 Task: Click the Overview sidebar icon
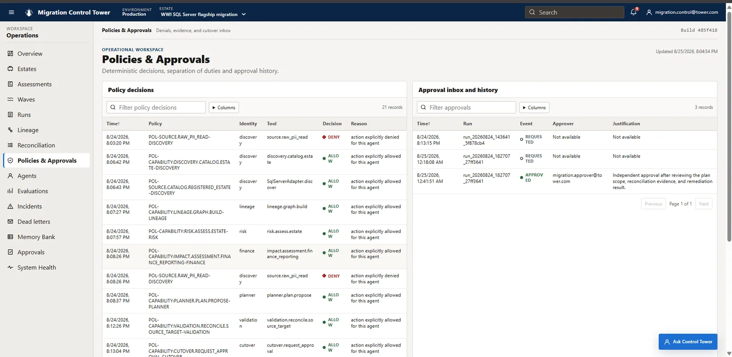10,54
